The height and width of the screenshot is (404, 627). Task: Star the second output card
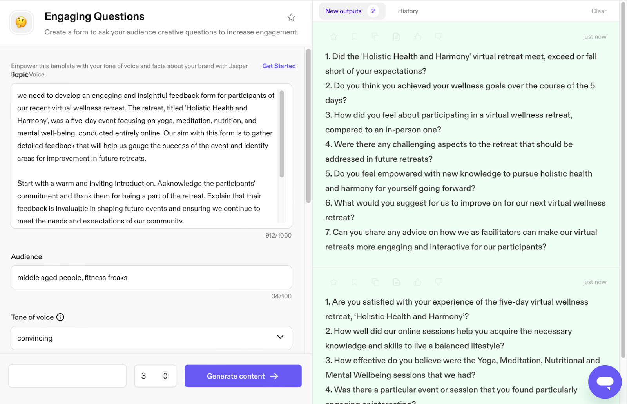[x=333, y=282]
